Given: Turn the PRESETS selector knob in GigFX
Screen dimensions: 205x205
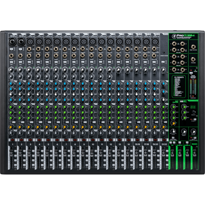Looking at the screenshot, I should pyautogui.click(x=193, y=112).
